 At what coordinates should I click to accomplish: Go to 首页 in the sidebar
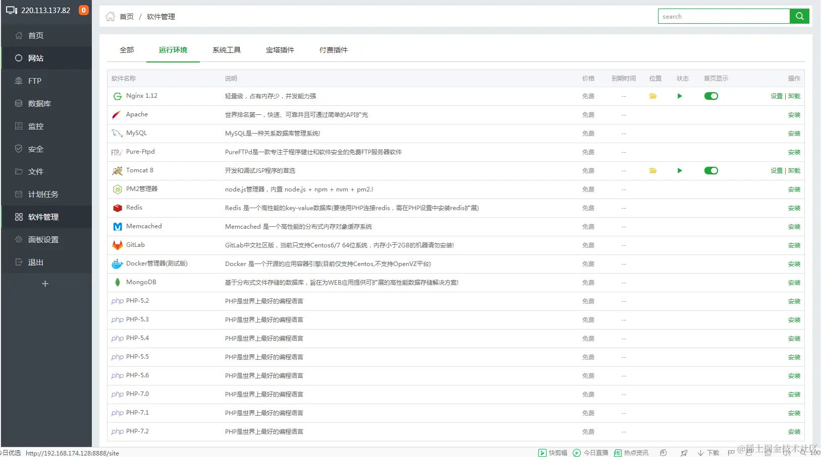click(46, 35)
